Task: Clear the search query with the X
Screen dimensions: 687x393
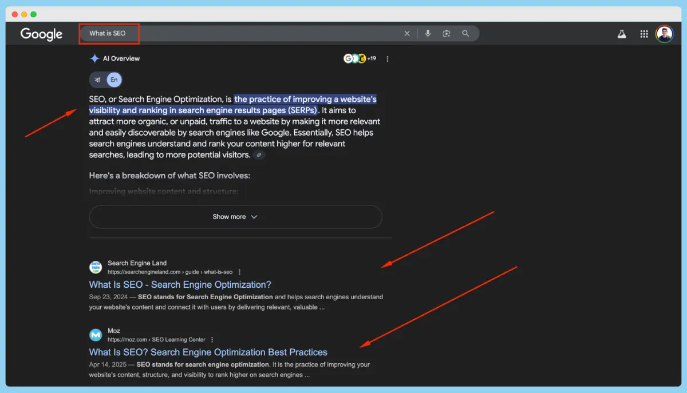Action: point(407,33)
